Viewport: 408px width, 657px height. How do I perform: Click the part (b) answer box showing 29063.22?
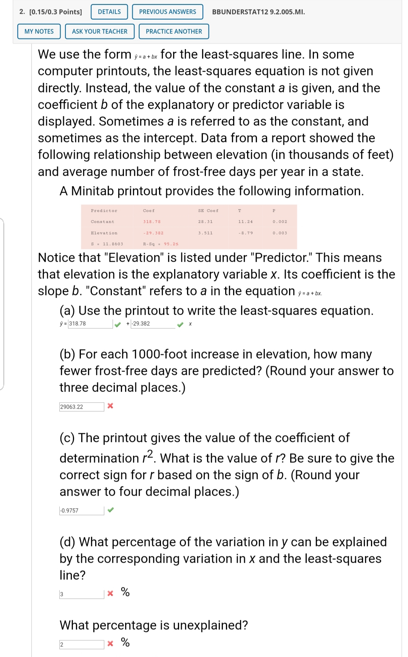coord(81,406)
